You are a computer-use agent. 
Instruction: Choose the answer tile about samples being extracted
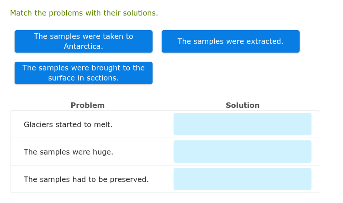pyautogui.click(x=231, y=41)
